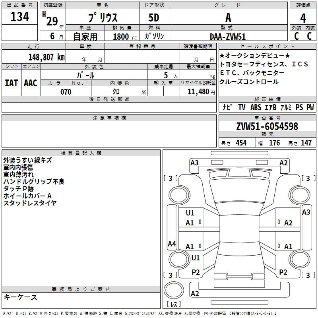Select the [レス] spare tire label
318x318 pixels.
[174, 304]
